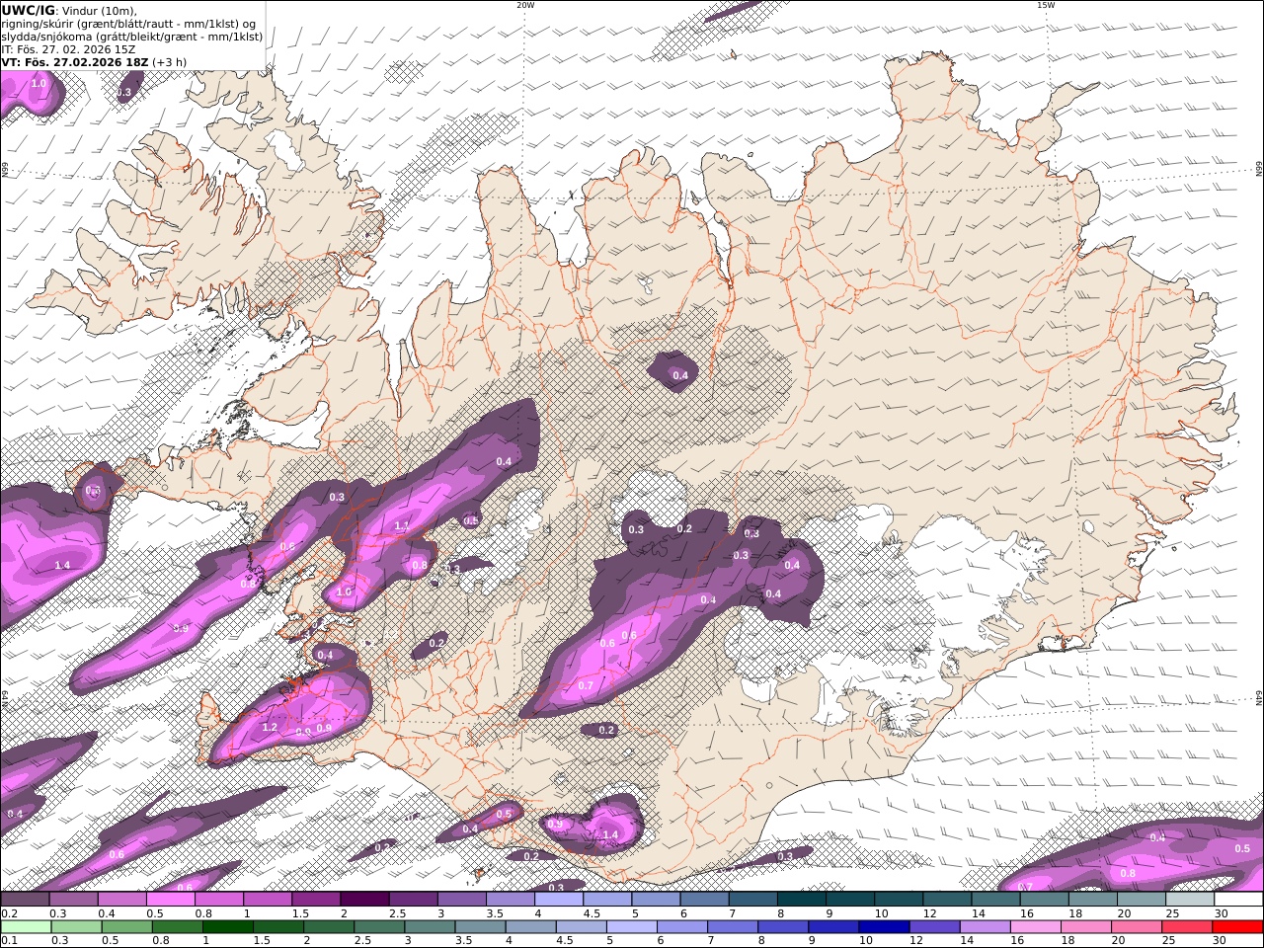This screenshot has width=1264, height=948.
Task: Click the '(+3 h)' forecast offset text
Action: (x=169, y=62)
